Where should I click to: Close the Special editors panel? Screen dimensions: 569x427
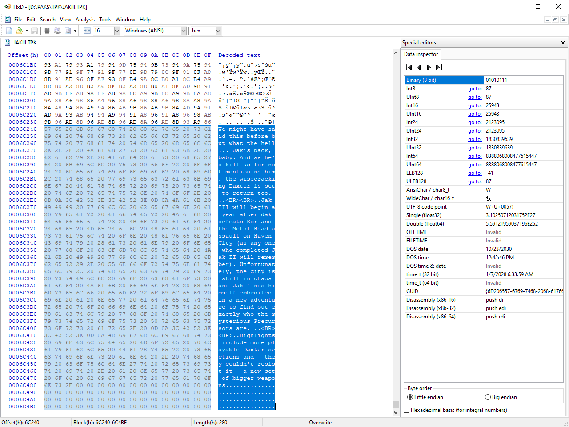pyautogui.click(x=563, y=43)
